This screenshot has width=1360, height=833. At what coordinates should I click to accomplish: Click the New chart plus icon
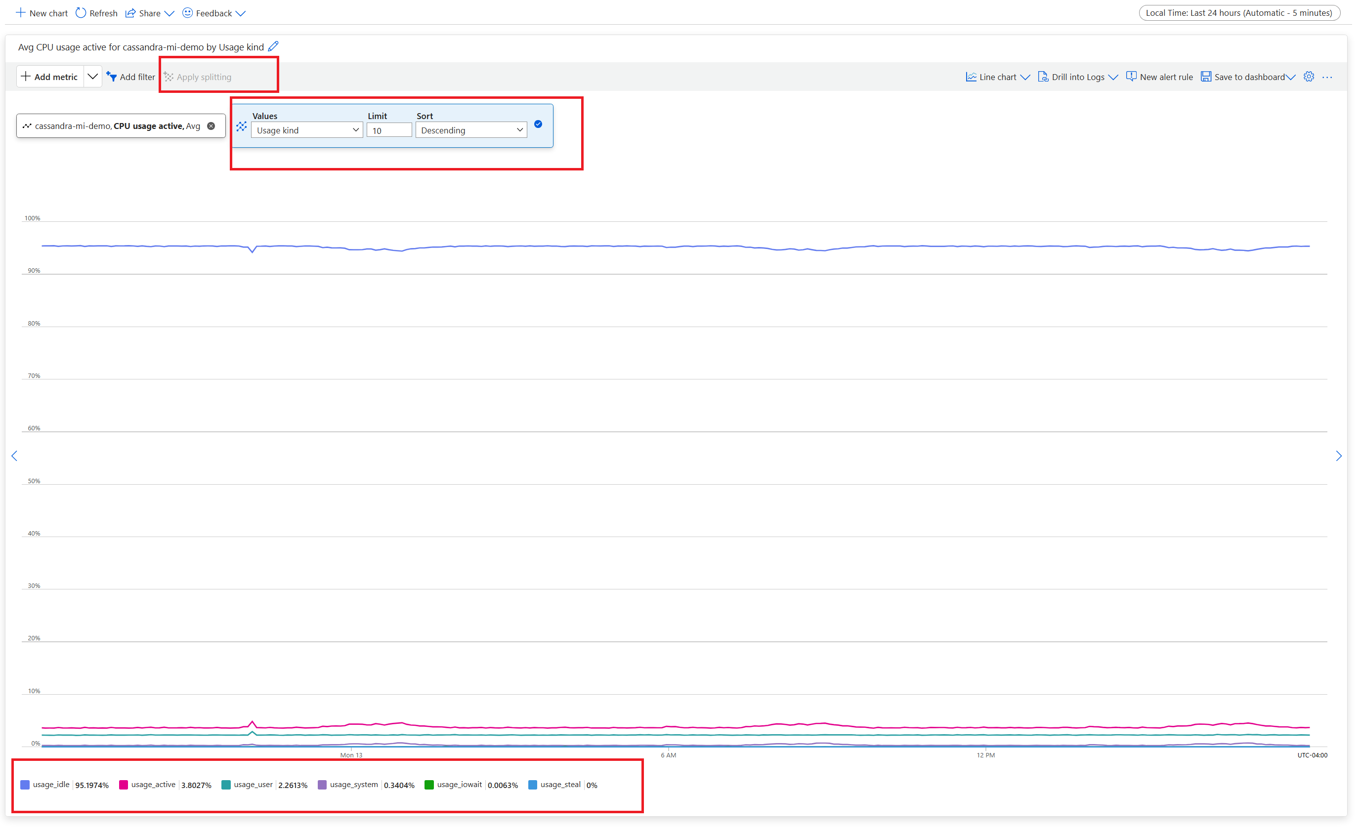click(x=20, y=13)
